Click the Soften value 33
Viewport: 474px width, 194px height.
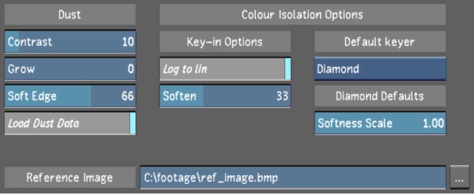click(x=282, y=96)
